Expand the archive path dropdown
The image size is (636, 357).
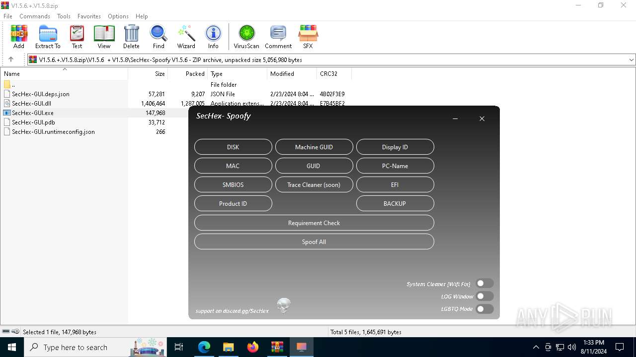tap(631, 59)
